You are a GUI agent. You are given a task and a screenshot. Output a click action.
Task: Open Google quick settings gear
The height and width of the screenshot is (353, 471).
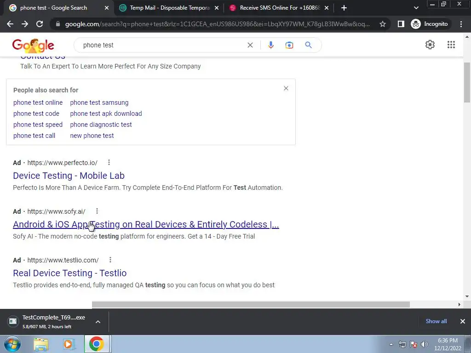430,45
